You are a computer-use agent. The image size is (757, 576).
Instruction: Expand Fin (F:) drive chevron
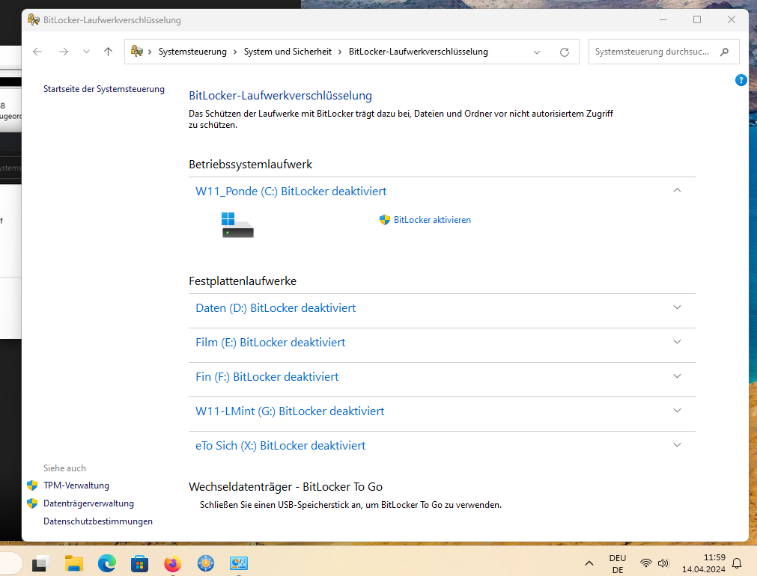[x=677, y=376]
